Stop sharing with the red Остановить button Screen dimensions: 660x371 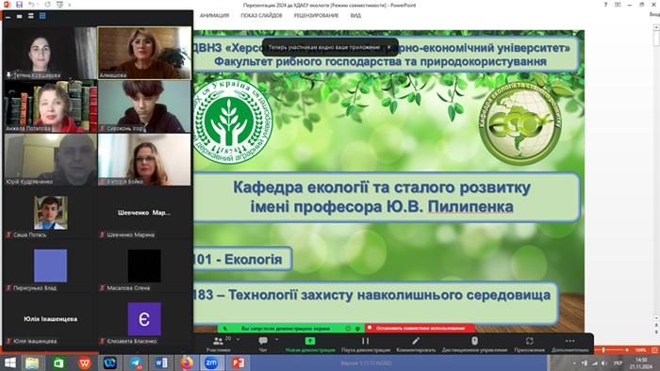click(420, 328)
